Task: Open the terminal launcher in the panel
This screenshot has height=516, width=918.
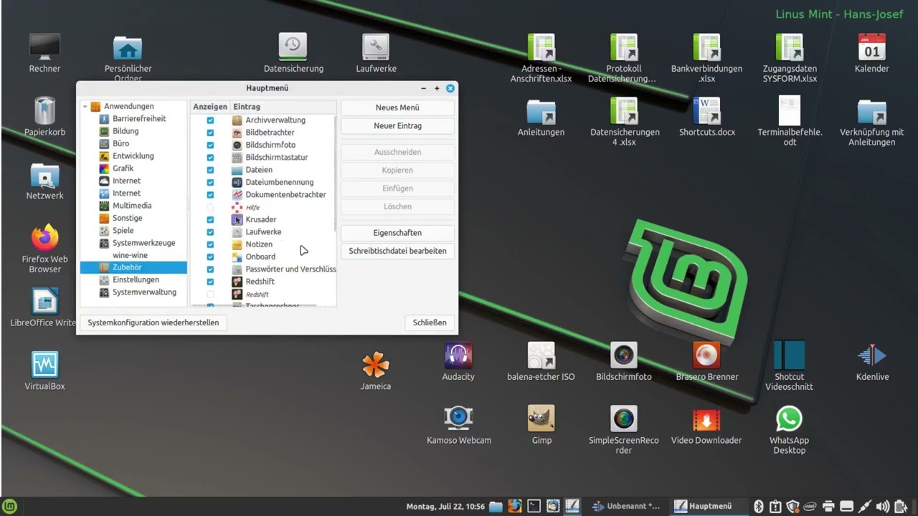Action: click(x=534, y=506)
